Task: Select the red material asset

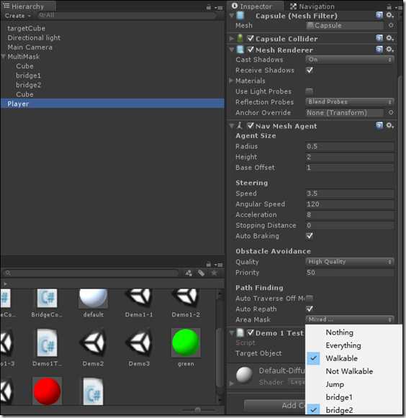Action: coord(47,391)
